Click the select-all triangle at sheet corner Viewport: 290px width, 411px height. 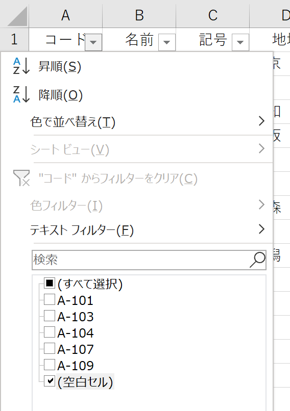(17, 16)
